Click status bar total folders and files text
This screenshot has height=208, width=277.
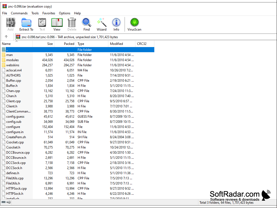pyautogui.click(x=226, y=203)
